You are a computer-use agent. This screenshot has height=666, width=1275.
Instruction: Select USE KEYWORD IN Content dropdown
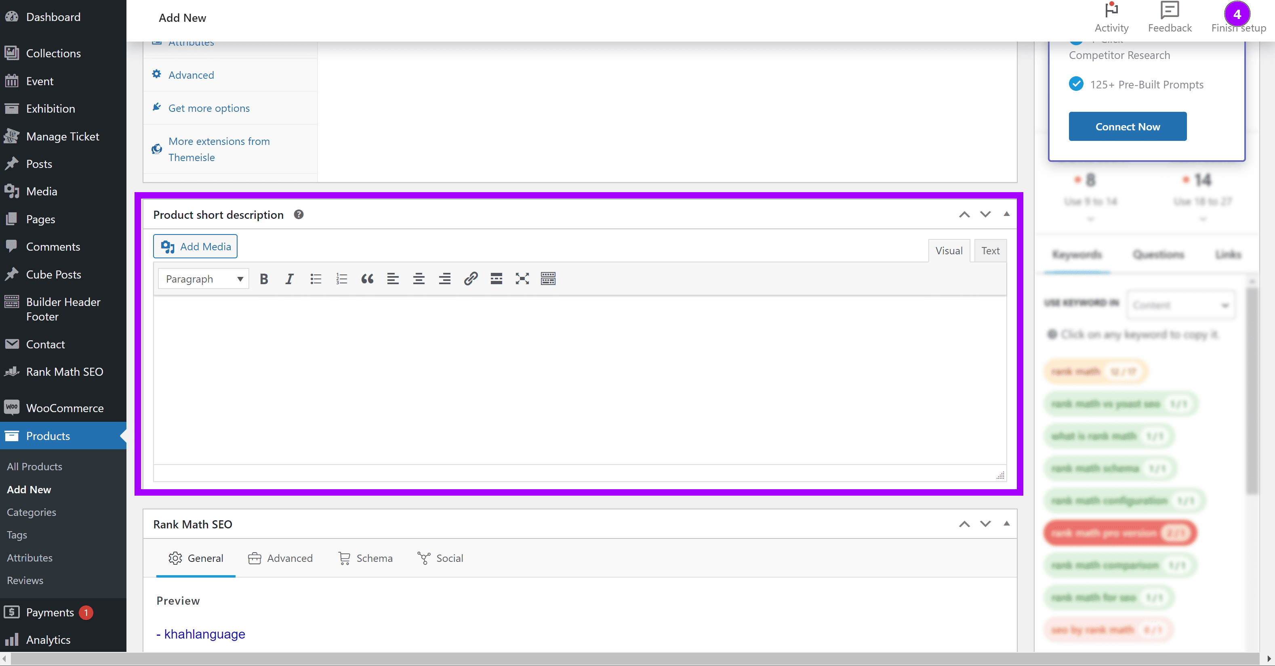click(x=1180, y=304)
